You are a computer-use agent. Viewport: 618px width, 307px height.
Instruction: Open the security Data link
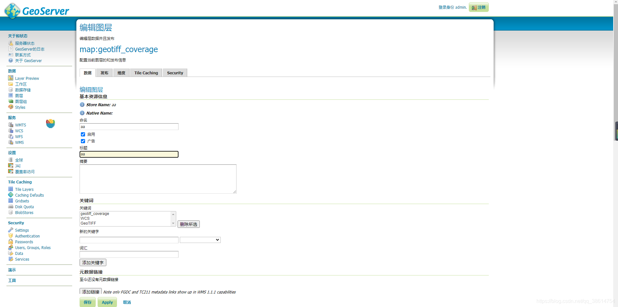[19, 253]
